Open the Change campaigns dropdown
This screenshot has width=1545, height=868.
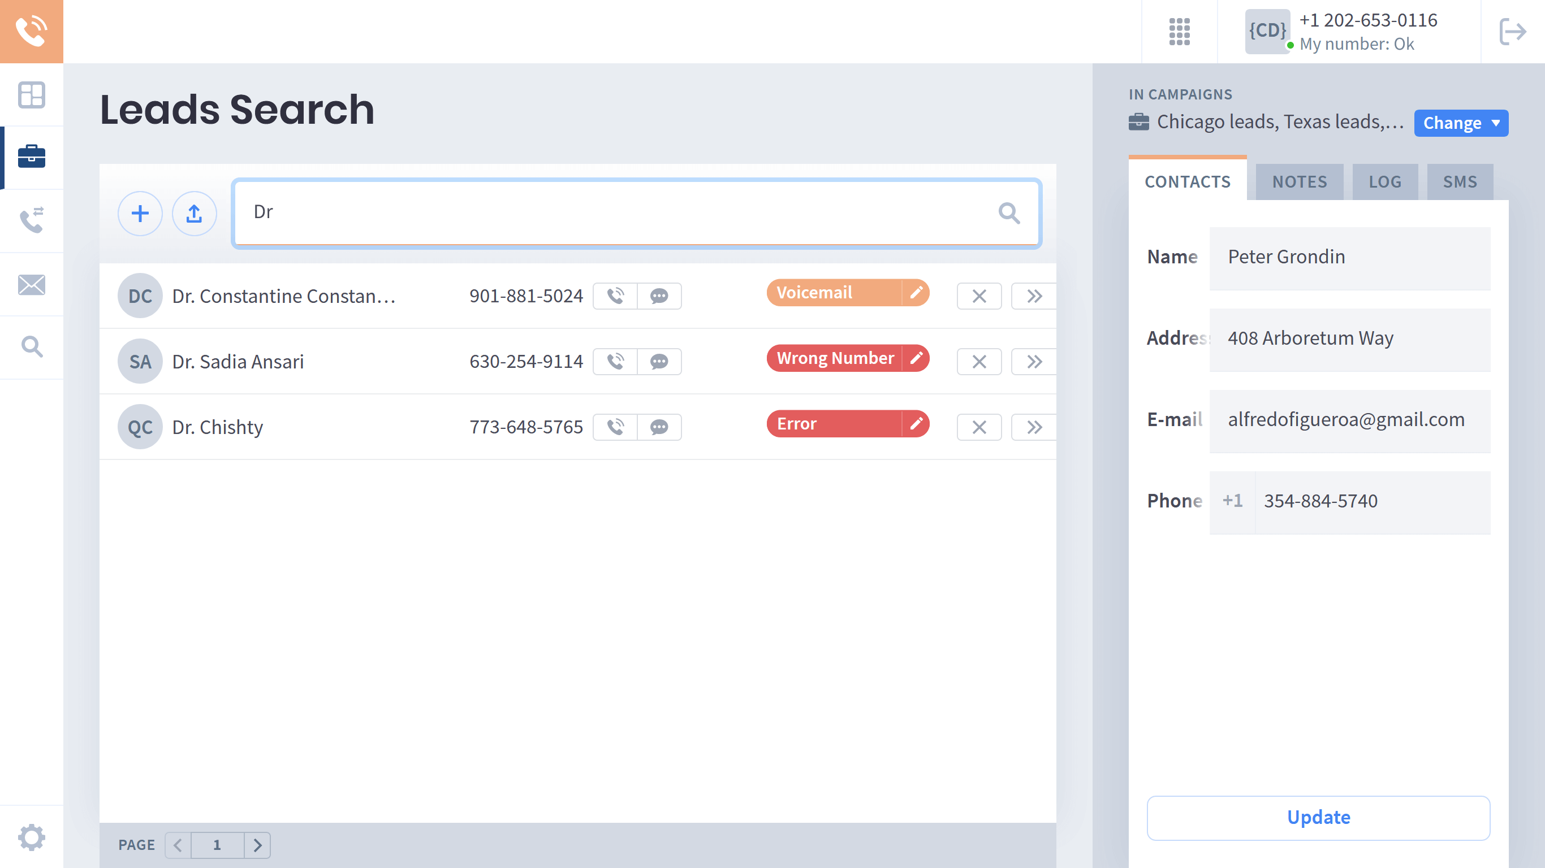coord(1461,123)
